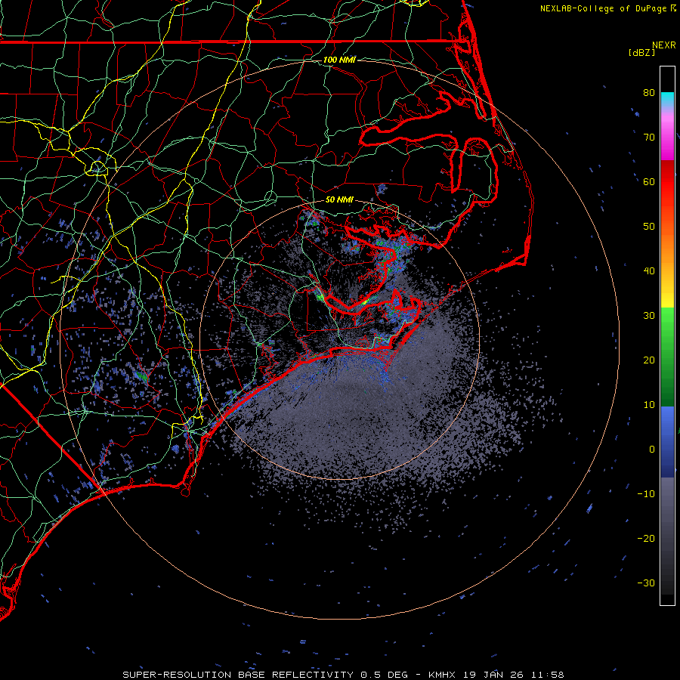Image resolution: width=680 pixels, height=680 pixels.
Task: Click the -30 value on the dBZ scale
Action: pyautogui.click(x=646, y=583)
